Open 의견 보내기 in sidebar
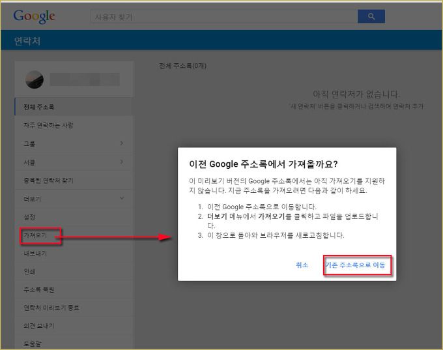The image size is (443, 350). click(74, 326)
